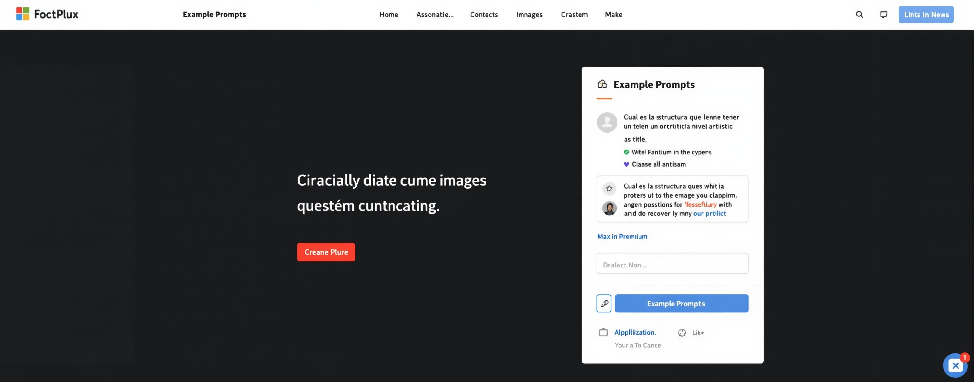Click the red Creane Plure button
Screen dimensions: 974x382
pos(326,252)
